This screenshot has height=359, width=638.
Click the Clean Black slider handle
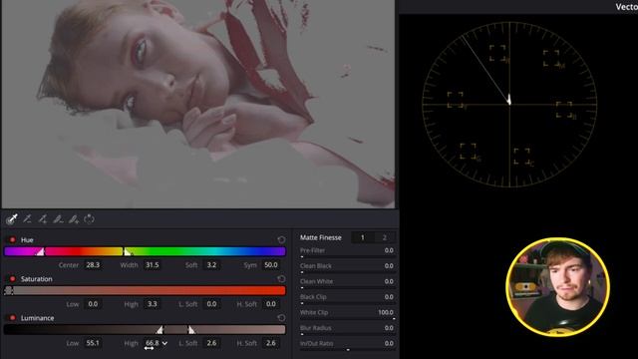(x=302, y=272)
